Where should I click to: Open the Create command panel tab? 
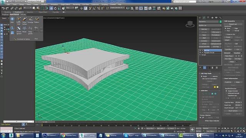[x=200, y=18]
